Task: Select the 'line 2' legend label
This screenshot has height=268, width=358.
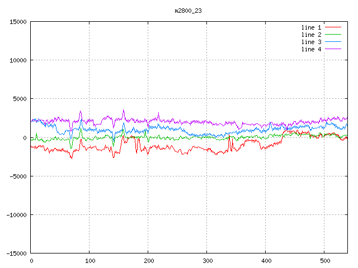Action: tap(312, 35)
